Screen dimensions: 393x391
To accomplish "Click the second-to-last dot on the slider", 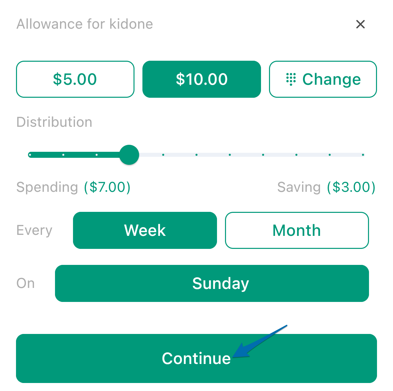I will [330, 155].
